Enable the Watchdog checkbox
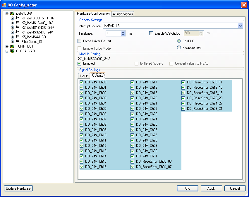Image resolution: width=249 pixels, height=197 pixels. [151, 33]
